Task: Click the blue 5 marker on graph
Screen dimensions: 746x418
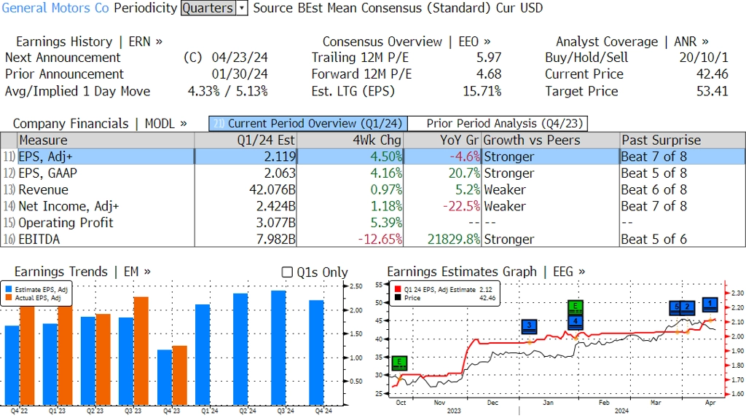Action: pyautogui.click(x=675, y=308)
